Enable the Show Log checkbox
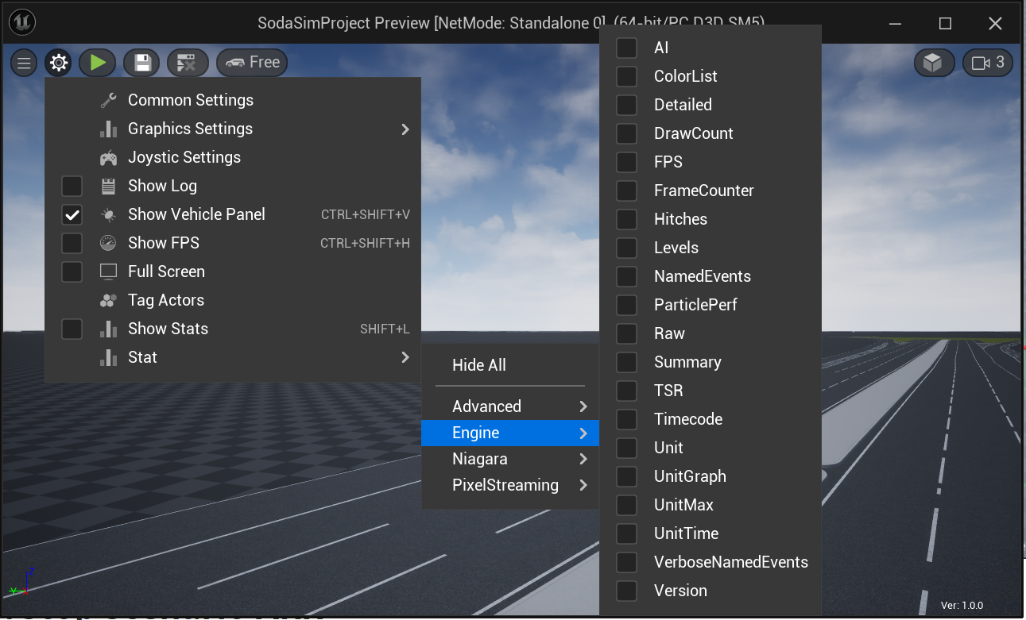 (72, 186)
